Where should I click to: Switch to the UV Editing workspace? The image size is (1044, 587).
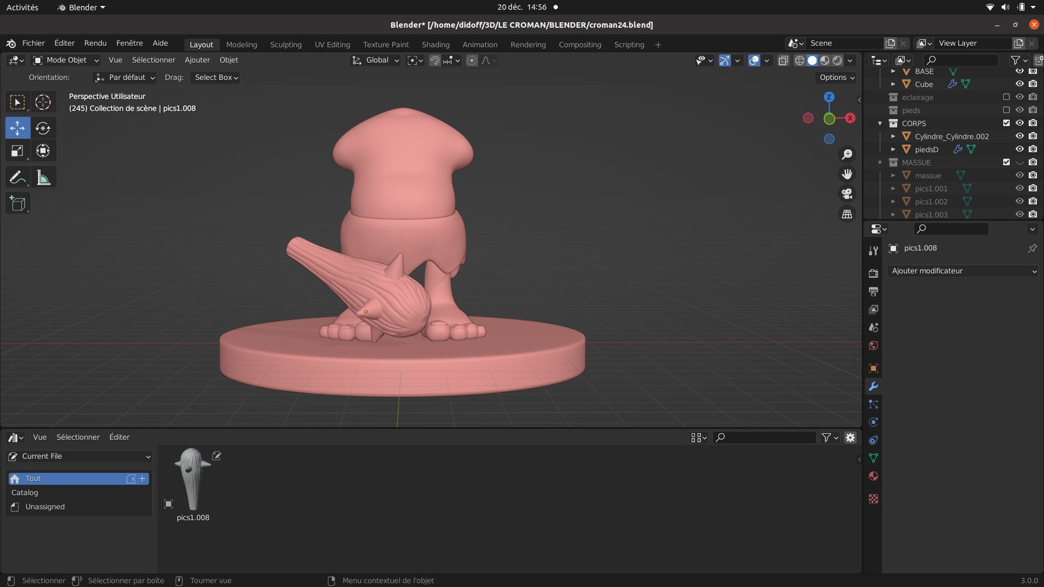point(332,45)
